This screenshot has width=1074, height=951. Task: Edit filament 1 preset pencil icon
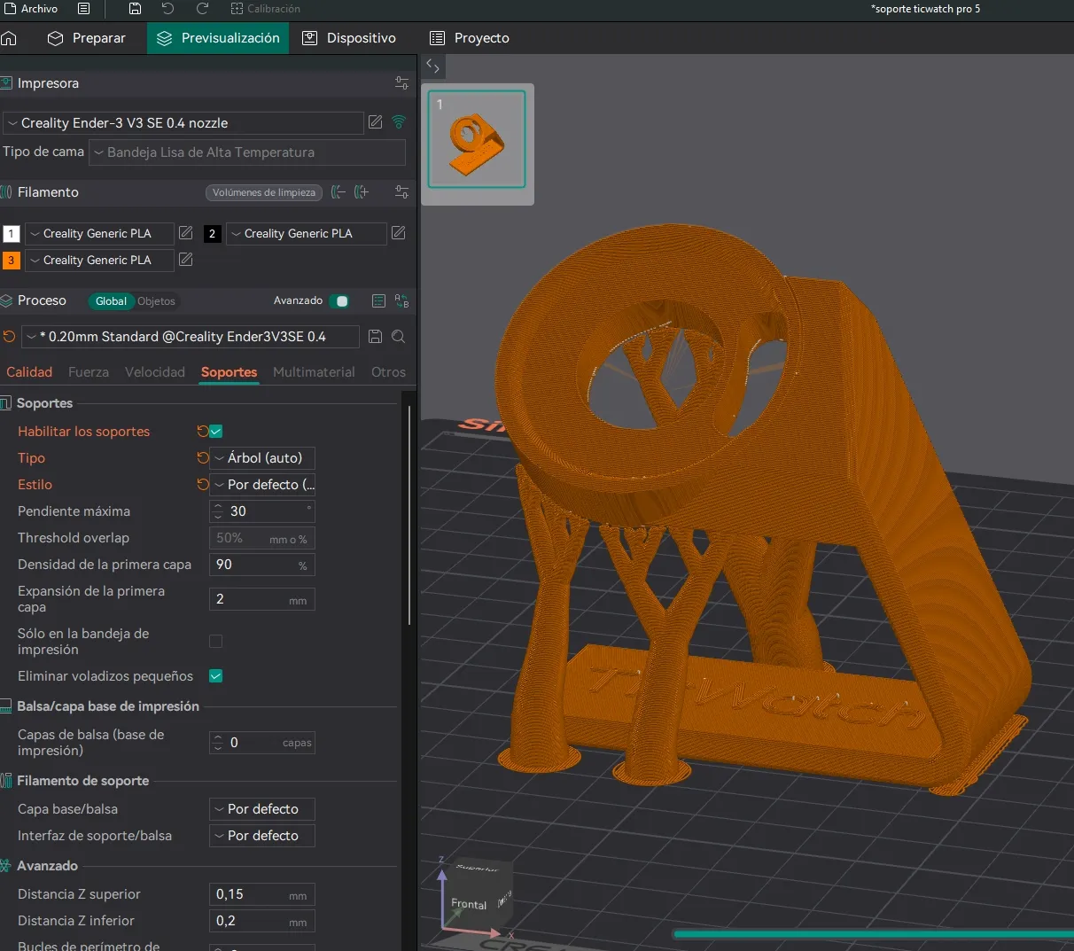185,233
